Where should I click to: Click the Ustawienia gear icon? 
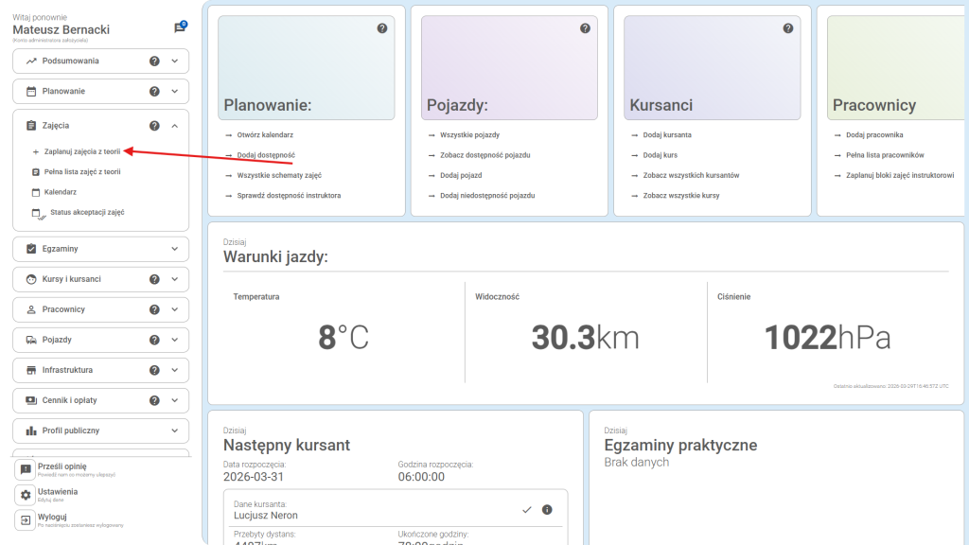point(26,495)
